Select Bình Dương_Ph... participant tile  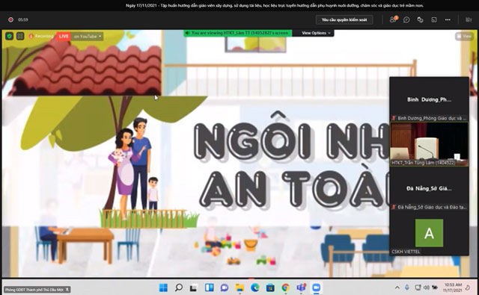click(x=429, y=99)
